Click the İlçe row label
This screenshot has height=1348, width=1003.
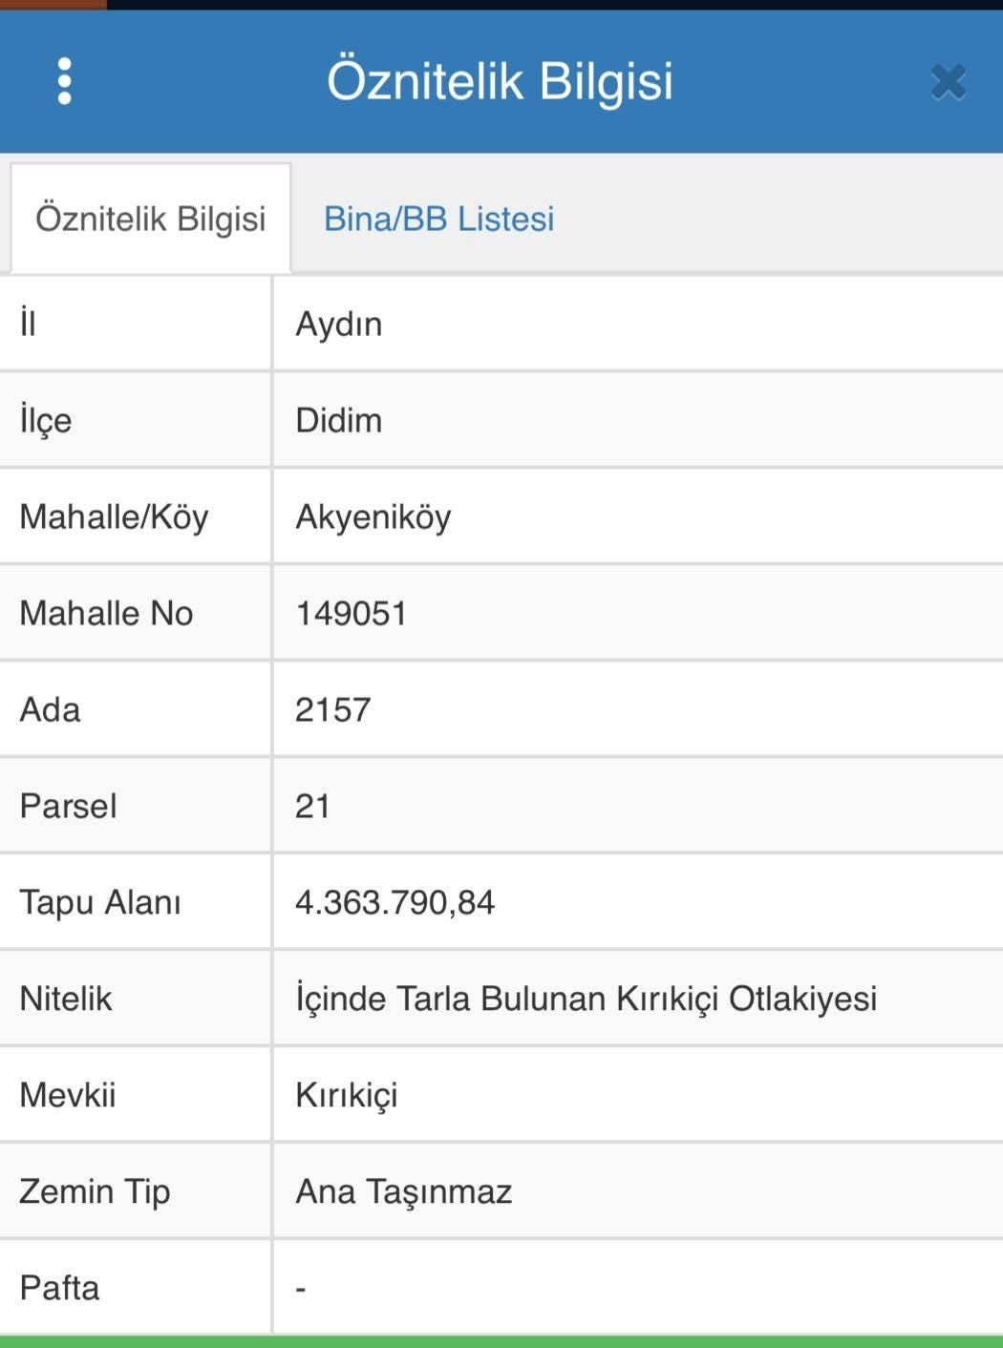point(46,420)
